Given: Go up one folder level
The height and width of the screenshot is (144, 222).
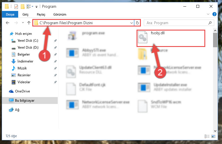Looking at the screenshot, I should coord(29,23).
